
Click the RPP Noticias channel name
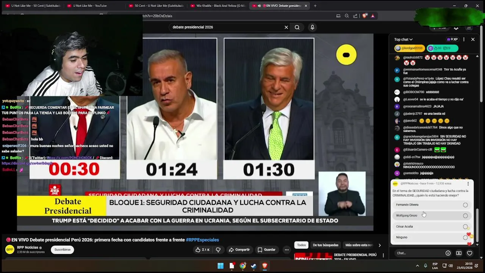(28, 248)
